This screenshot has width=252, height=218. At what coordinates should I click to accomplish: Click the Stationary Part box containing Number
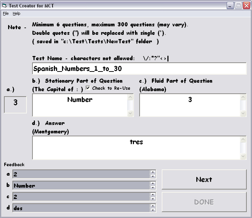[80, 105]
